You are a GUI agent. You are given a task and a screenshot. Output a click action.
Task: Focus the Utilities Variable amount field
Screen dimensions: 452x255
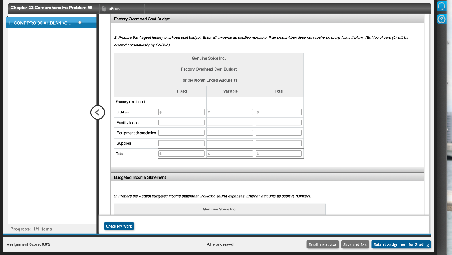pyautogui.click(x=230, y=112)
